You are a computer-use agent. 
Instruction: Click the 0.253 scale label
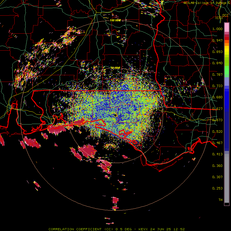click(x=217, y=188)
